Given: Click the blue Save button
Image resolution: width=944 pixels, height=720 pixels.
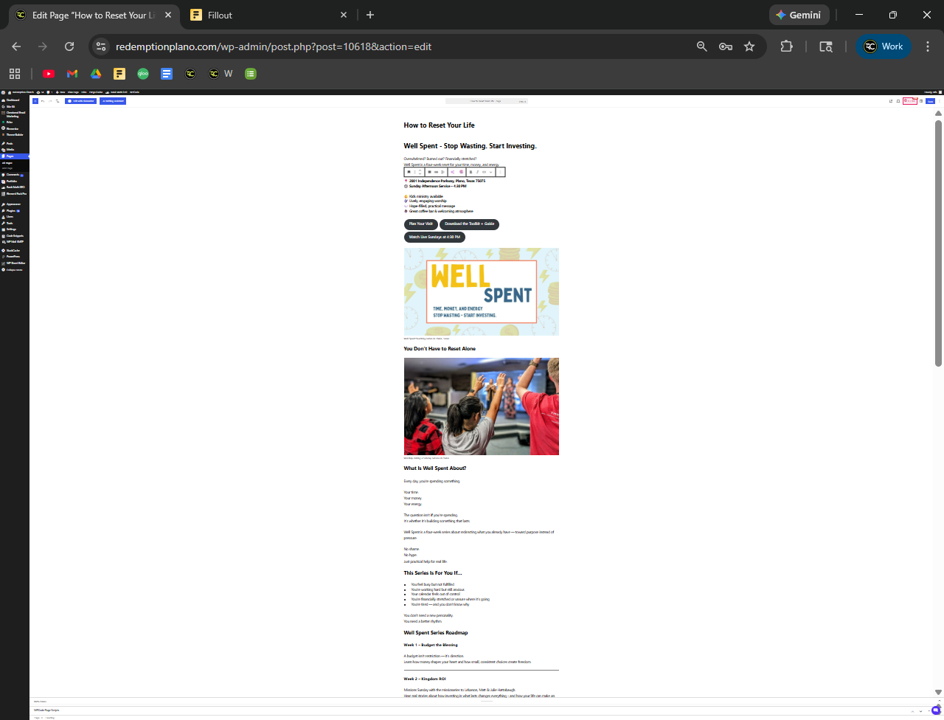Looking at the screenshot, I should (x=930, y=101).
